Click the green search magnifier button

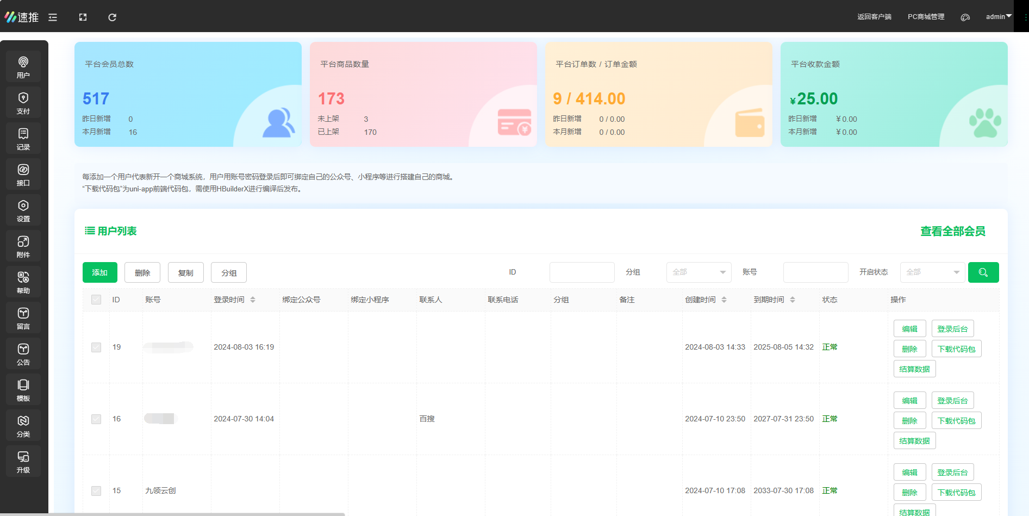pyautogui.click(x=983, y=272)
